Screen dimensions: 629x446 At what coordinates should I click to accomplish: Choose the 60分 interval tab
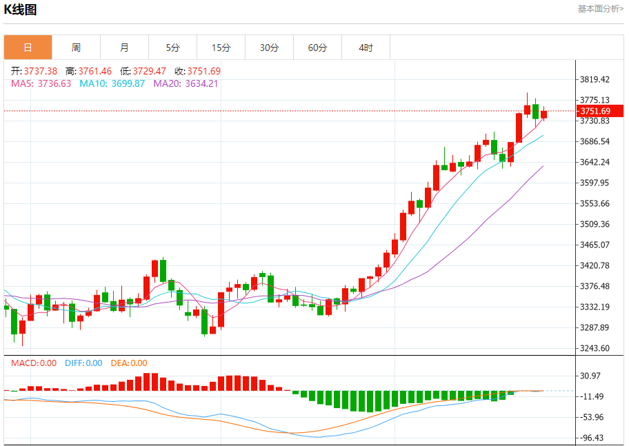[317, 48]
